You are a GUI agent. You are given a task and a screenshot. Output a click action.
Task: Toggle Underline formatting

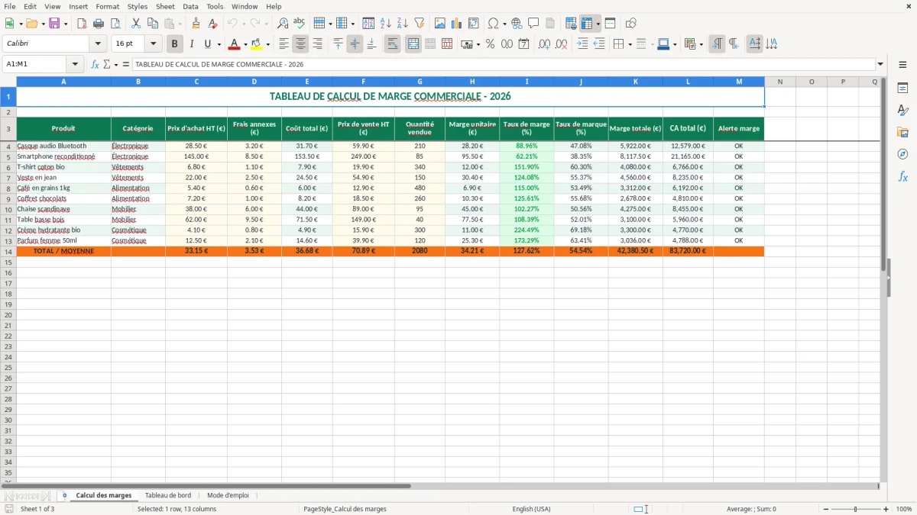click(x=208, y=44)
